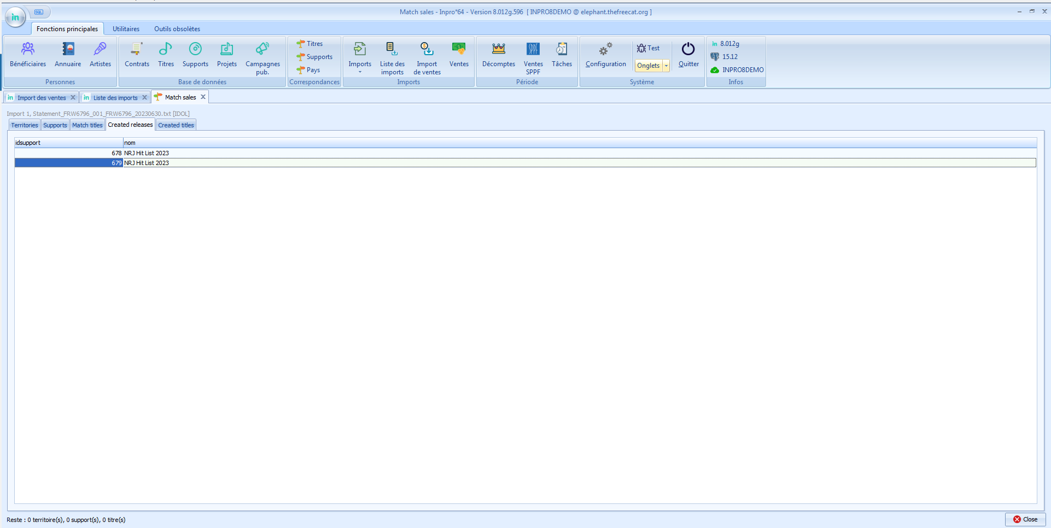The width and height of the screenshot is (1051, 528).
Task: Expand the Onglets dropdown arrow
Action: pos(666,66)
